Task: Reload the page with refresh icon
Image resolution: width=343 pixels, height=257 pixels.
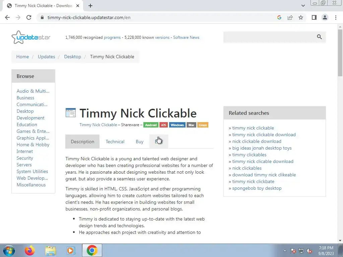Action: coord(29,17)
